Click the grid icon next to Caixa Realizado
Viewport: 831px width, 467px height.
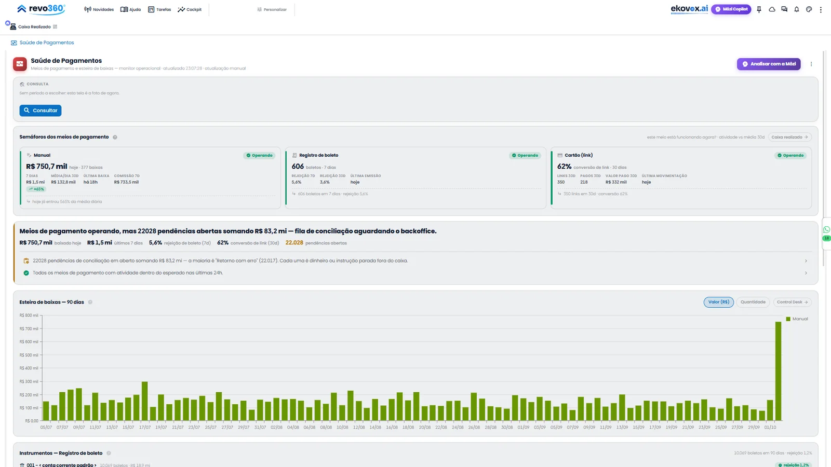pos(55,27)
